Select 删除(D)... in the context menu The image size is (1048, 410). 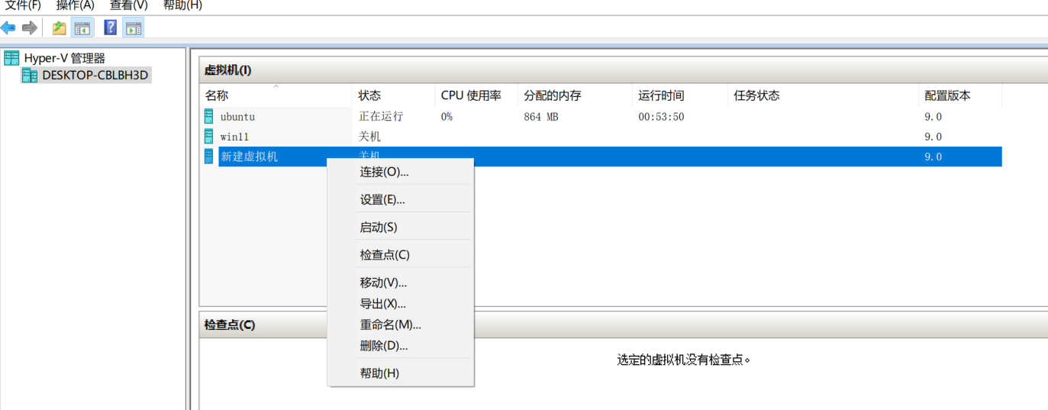coord(384,345)
